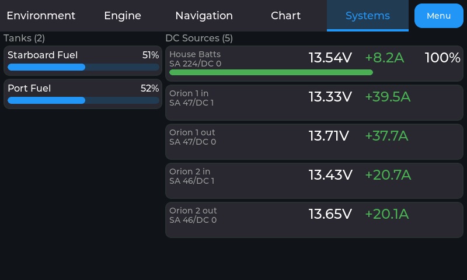The width and height of the screenshot is (467, 280).
Task: Click the House Batts 100% charge reading
Action: [x=442, y=58]
